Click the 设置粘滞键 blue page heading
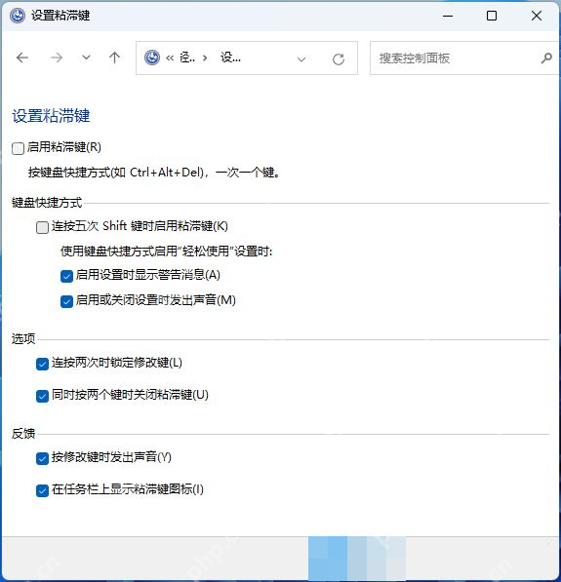Image resolution: width=561 pixels, height=582 pixels. (x=51, y=116)
